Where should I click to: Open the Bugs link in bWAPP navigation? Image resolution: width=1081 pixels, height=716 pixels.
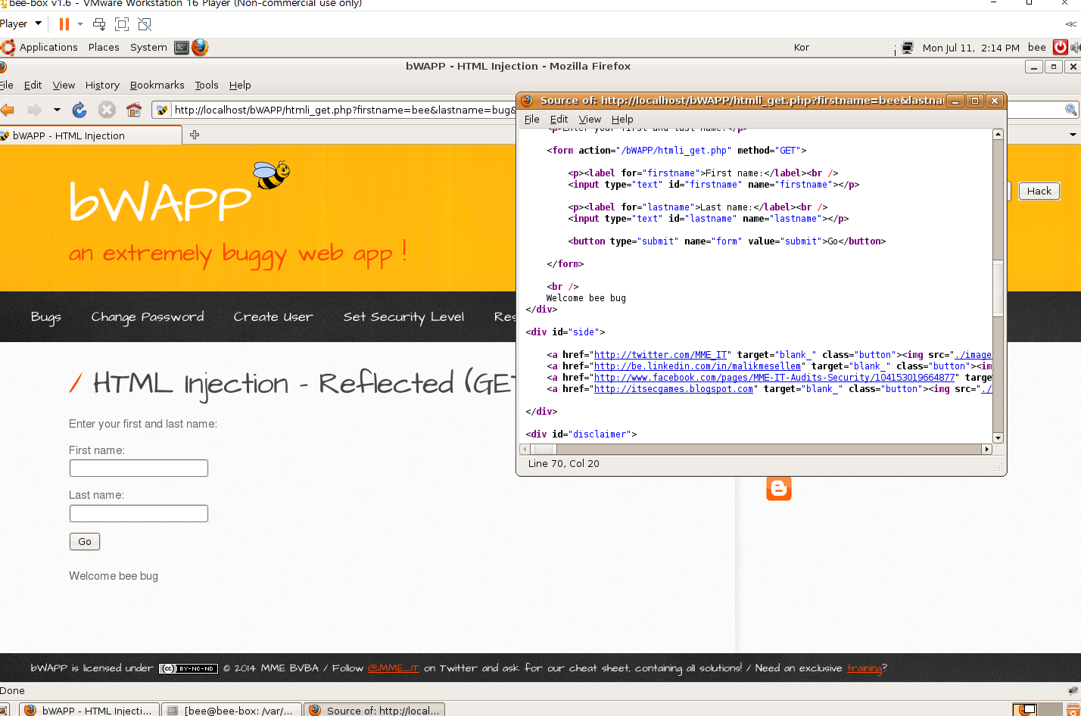click(x=45, y=316)
